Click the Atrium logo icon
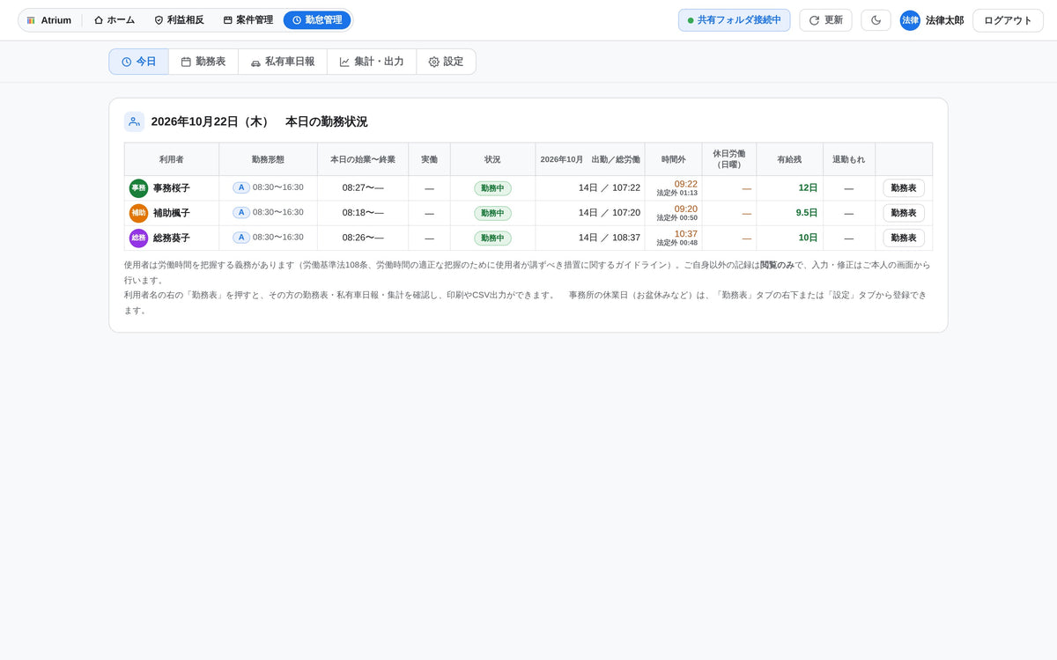The height and width of the screenshot is (660, 1057). [31, 20]
